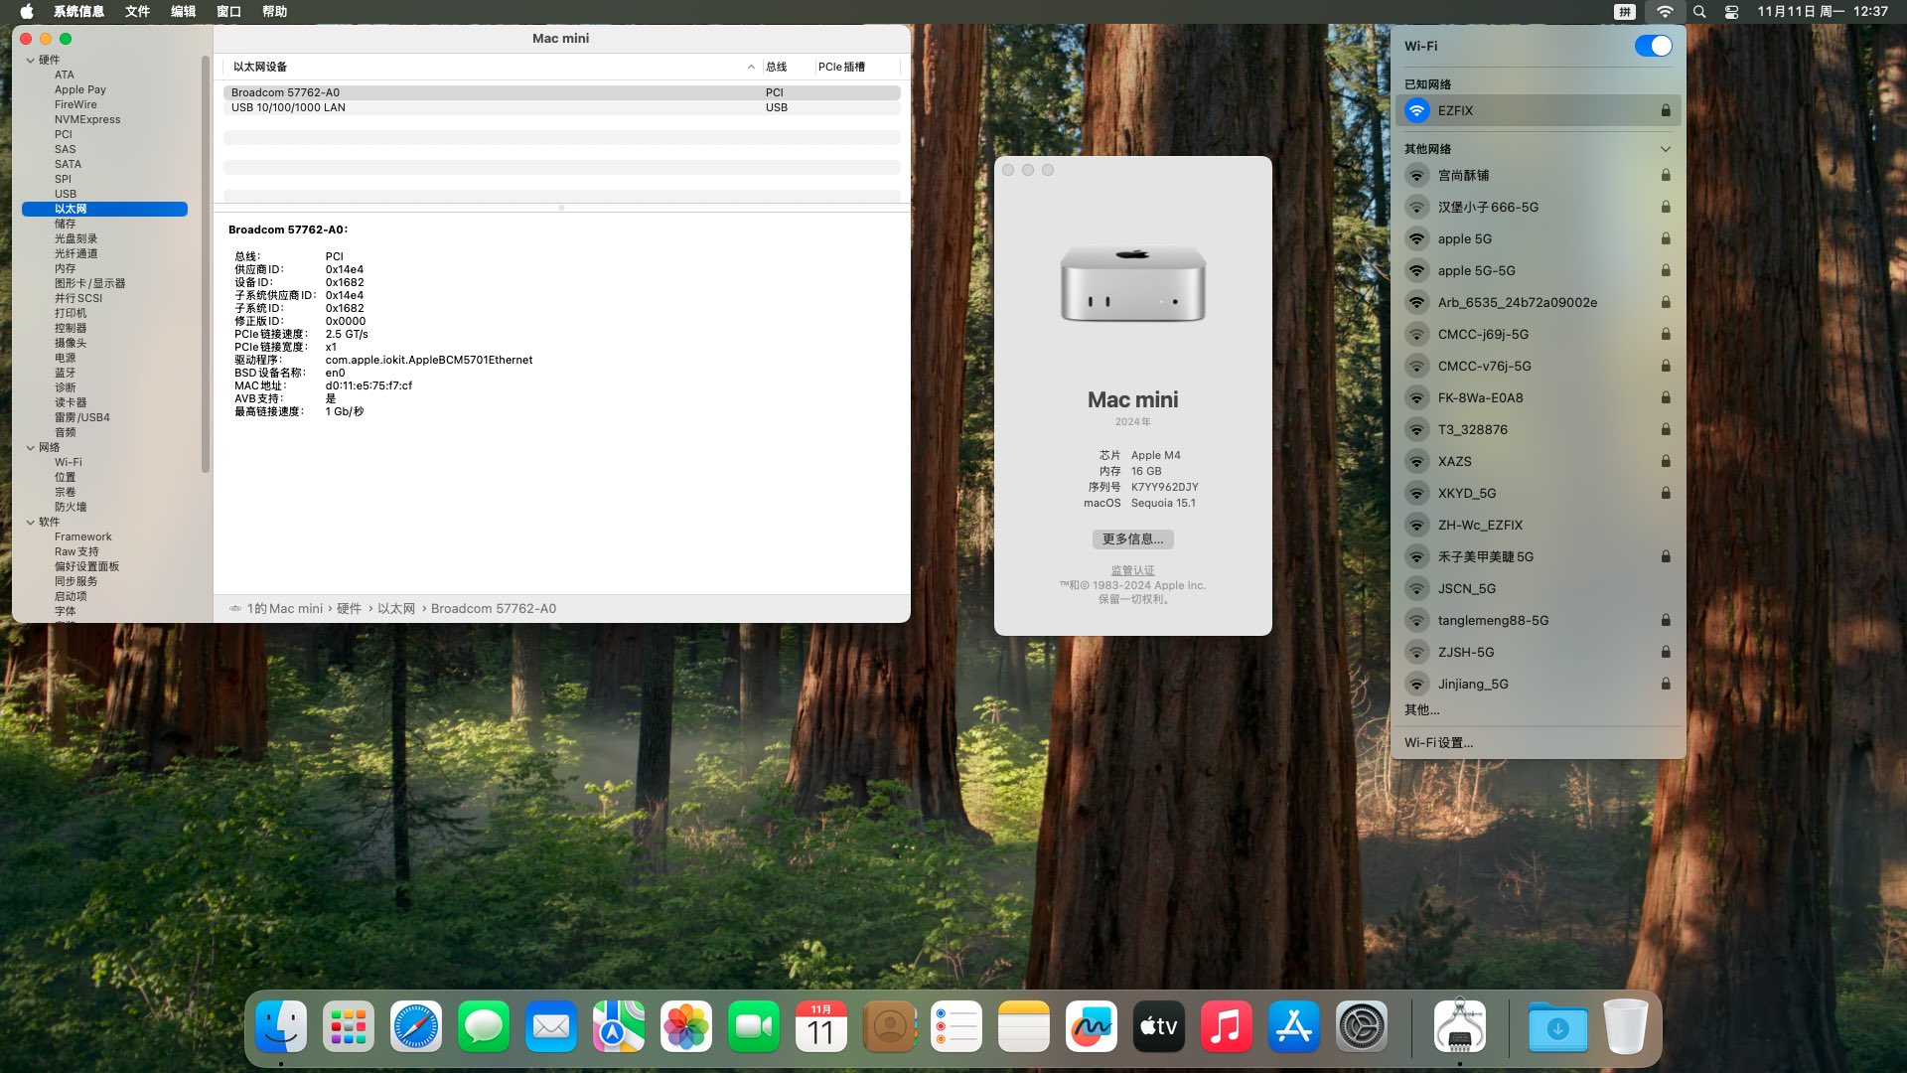This screenshot has width=1907, height=1073.
Task: Select NVMExpress in sidebar
Action: (x=87, y=119)
